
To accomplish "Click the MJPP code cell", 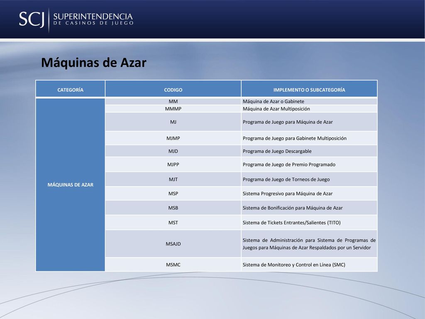I will [173, 164].
